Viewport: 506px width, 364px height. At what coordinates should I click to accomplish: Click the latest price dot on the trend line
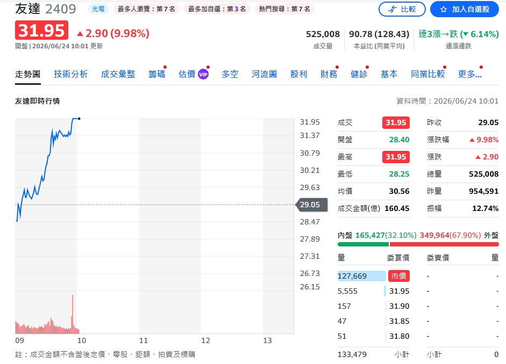[x=79, y=119]
